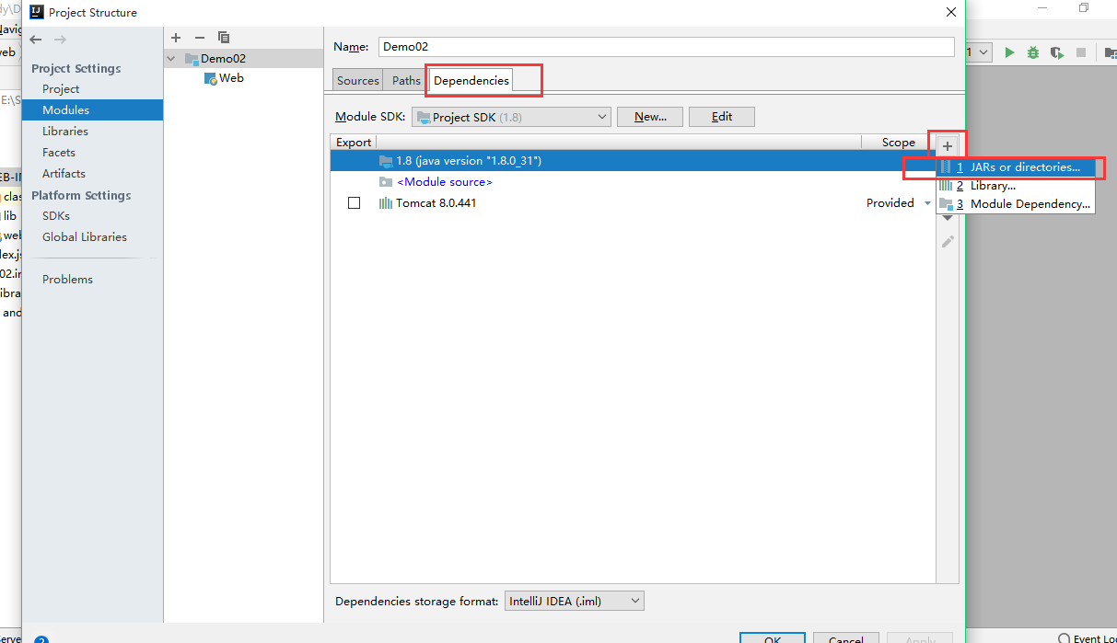Collapse the Demo02 module tree node

172,58
